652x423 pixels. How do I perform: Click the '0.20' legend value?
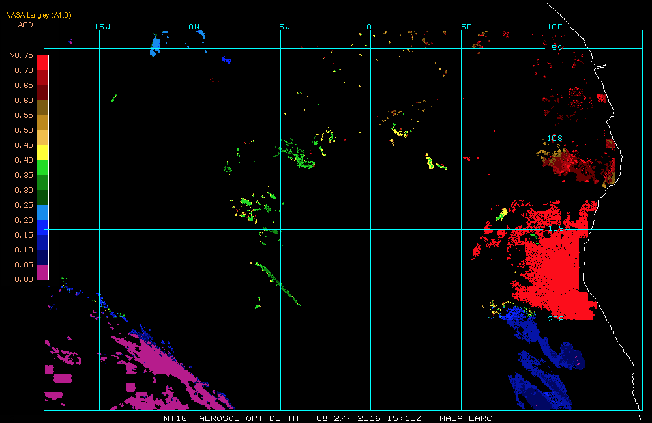pos(23,219)
